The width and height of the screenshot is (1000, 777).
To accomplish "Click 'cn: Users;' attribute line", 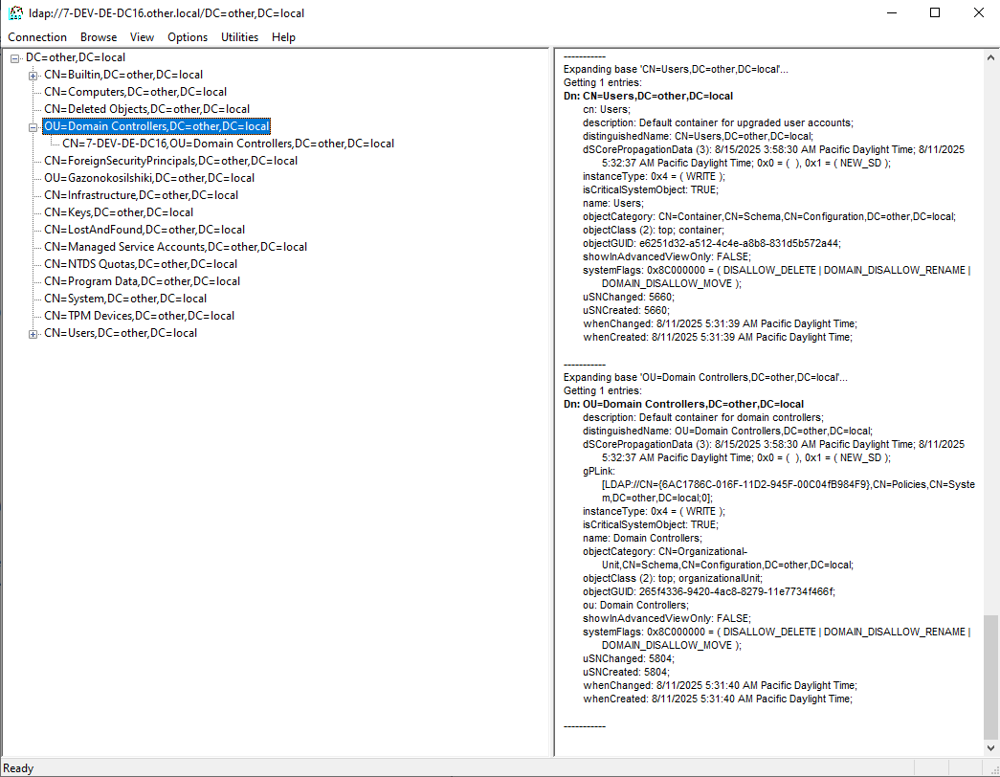I will pos(606,109).
